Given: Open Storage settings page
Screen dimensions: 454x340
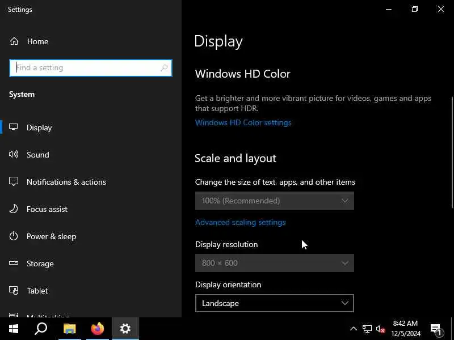Looking at the screenshot, I should click(x=40, y=263).
